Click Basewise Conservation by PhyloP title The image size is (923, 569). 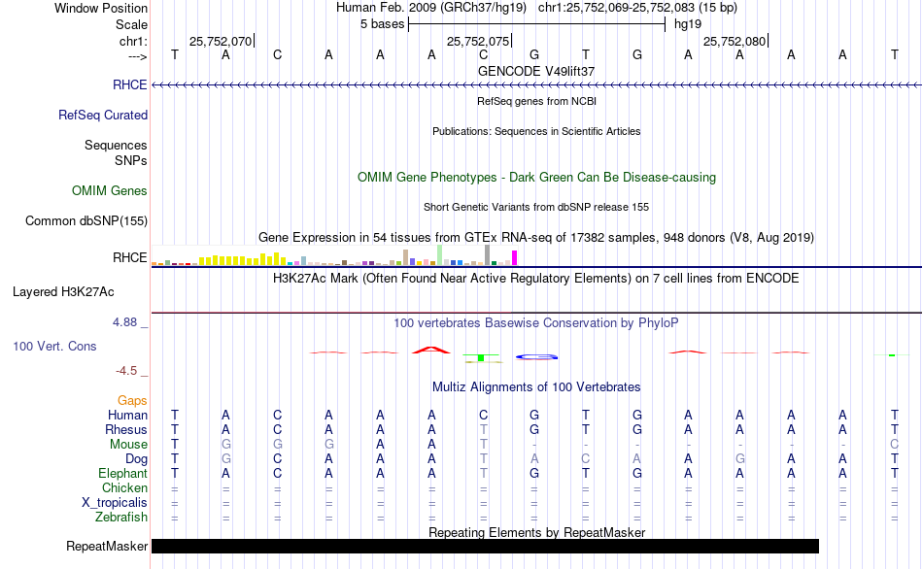(x=536, y=323)
